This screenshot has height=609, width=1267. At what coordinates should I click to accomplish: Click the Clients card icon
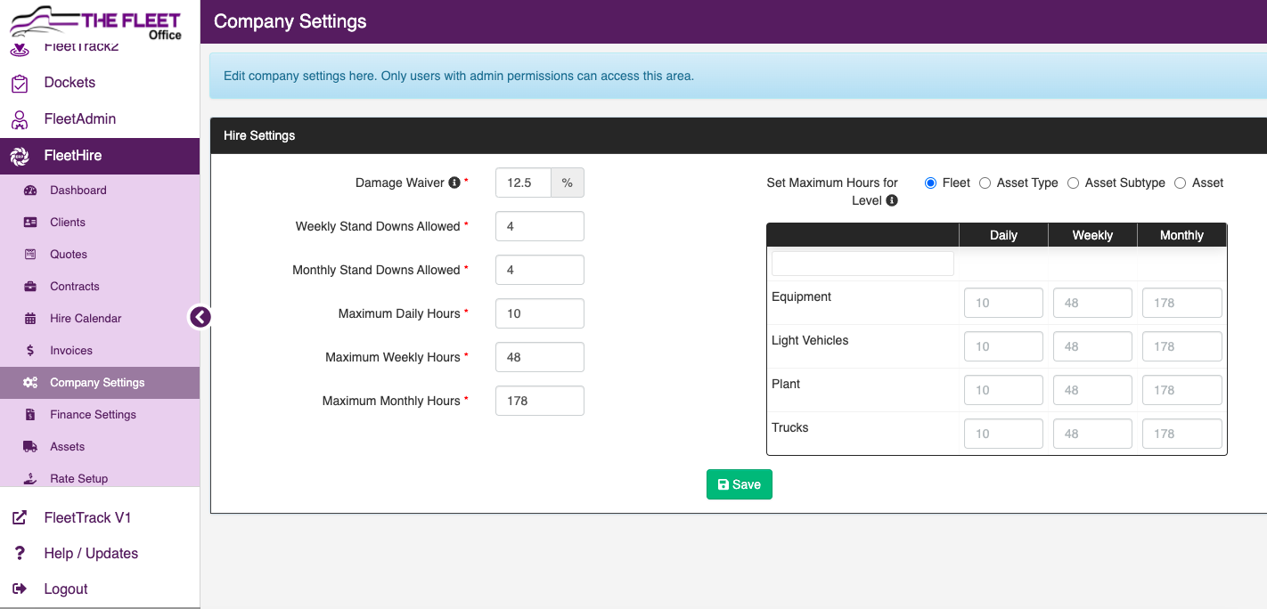pos(30,223)
